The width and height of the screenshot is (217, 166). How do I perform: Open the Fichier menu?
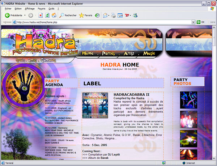pyautogui.click(x=8, y=9)
